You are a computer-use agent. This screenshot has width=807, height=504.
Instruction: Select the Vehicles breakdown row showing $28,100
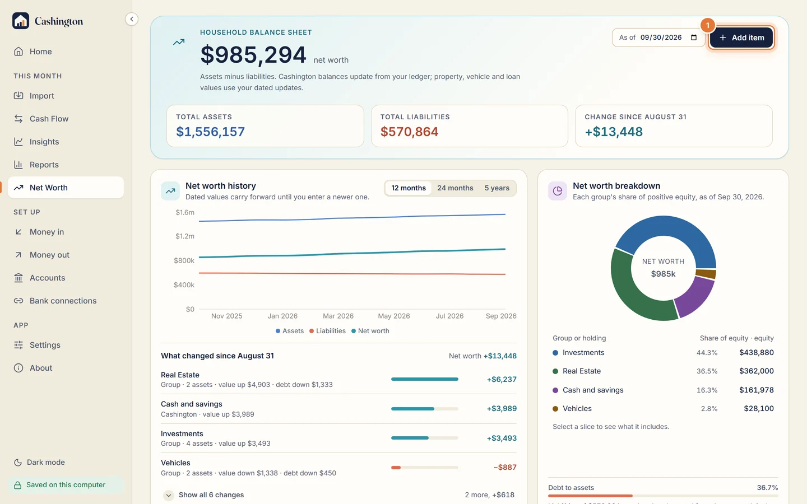(x=663, y=409)
